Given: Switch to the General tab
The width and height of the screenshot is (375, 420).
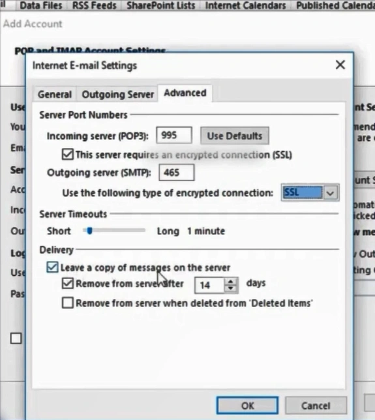Looking at the screenshot, I should [55, 95].
